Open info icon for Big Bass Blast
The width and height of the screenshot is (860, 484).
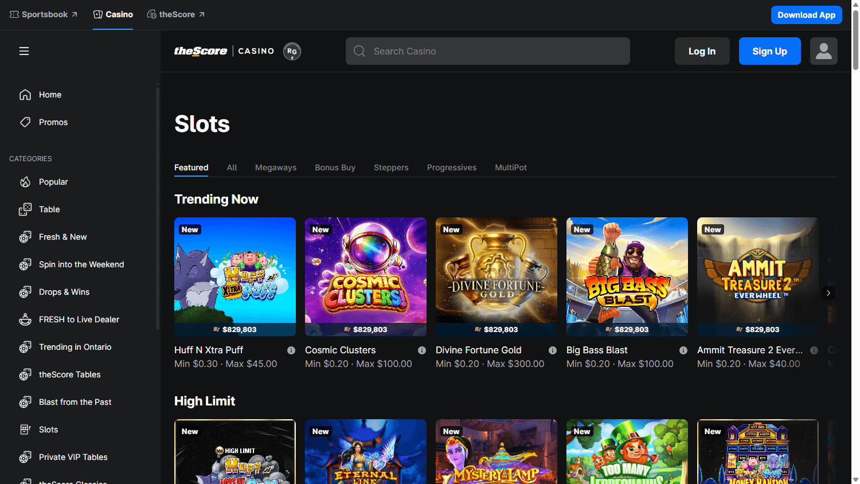[x=683, y=350]
